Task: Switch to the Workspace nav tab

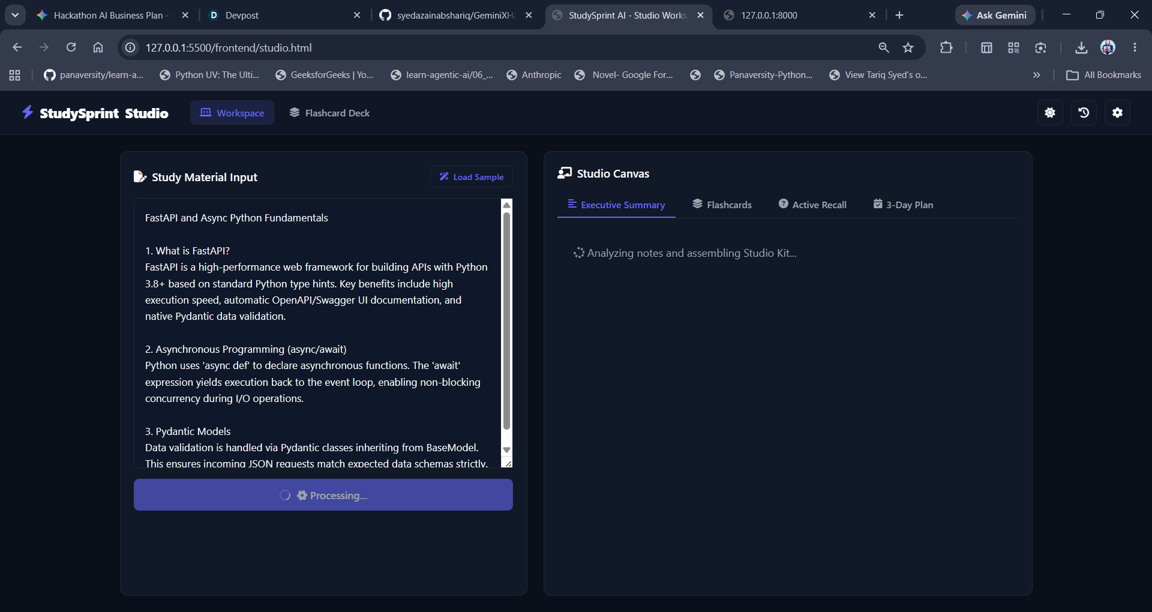Action: [x=232, y=113]
